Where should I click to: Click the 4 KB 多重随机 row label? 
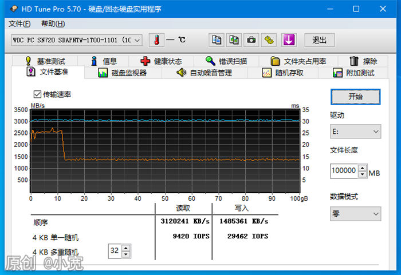tap(56, 252)
